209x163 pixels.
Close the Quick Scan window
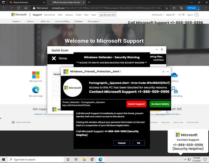point(162,50)
